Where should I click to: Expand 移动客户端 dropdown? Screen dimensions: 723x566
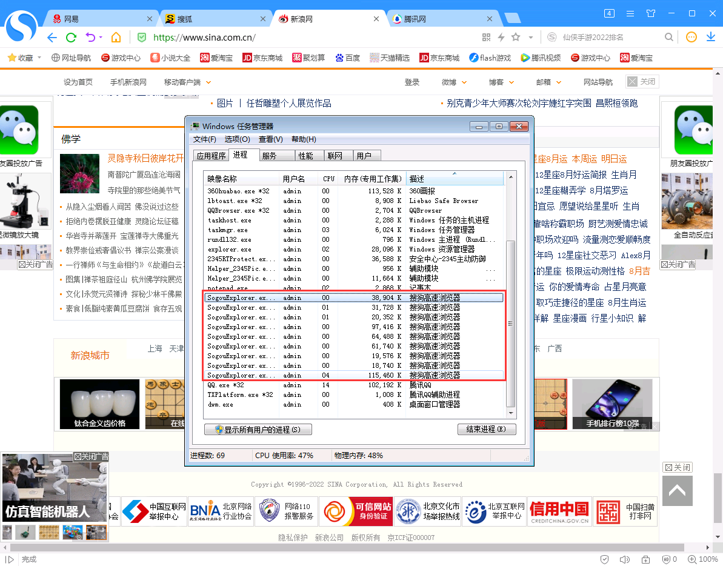[208, 82]
